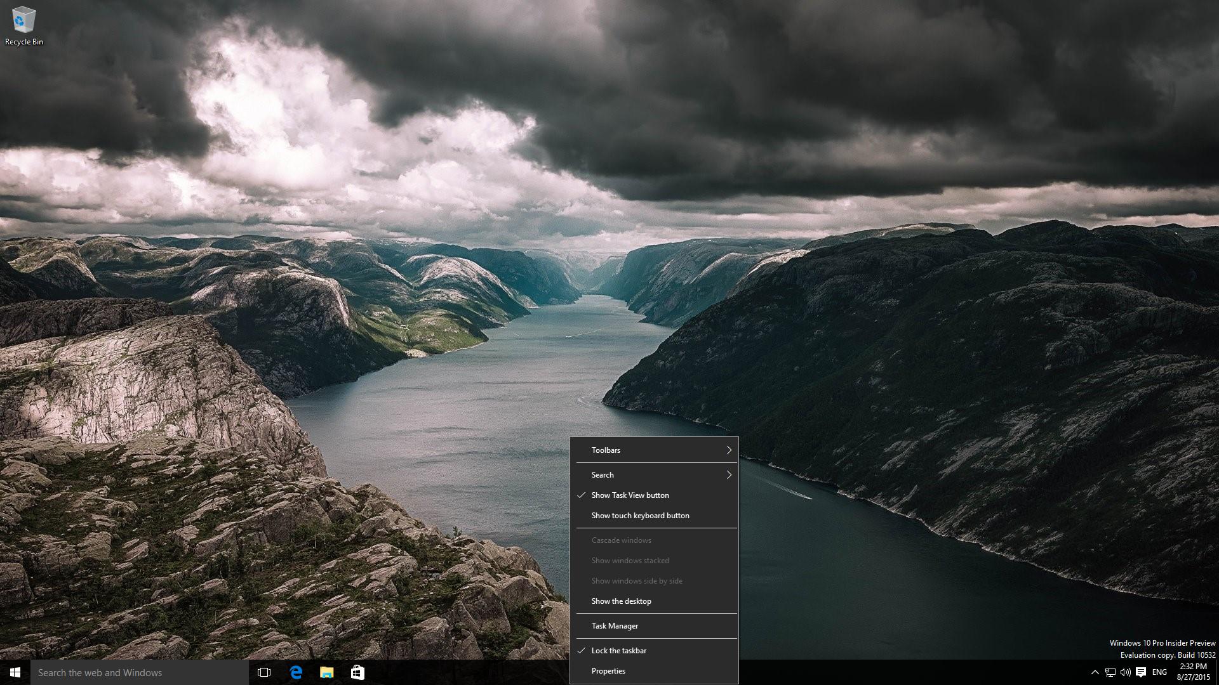The width and height of the screenshot is (1219, 685).
Task: Click the Cascade windows option
Action: pos(621,540)
